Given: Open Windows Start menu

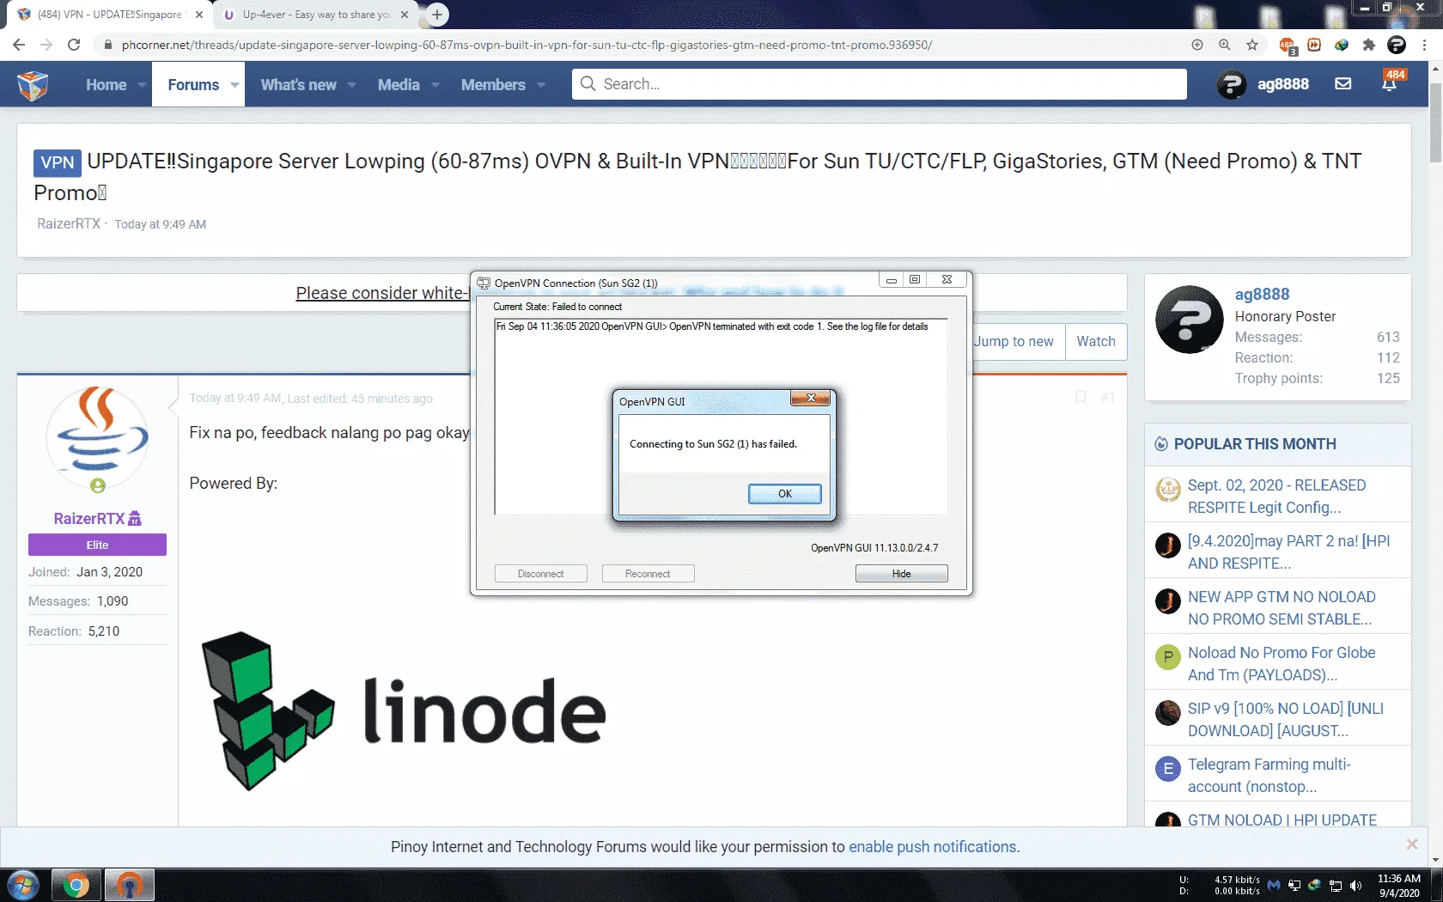Looking at the screenshot, I should [22, 885].
